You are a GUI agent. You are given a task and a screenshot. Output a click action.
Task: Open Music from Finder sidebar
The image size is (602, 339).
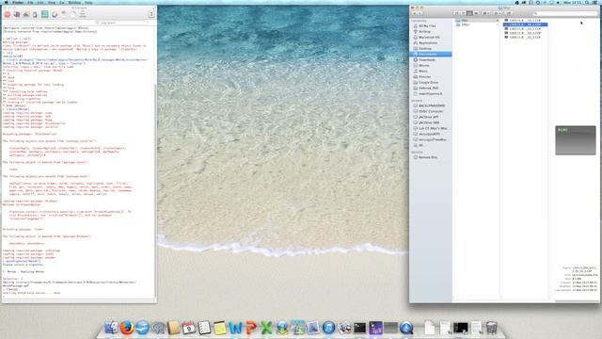pyautogui.click(x=422, y=72)
